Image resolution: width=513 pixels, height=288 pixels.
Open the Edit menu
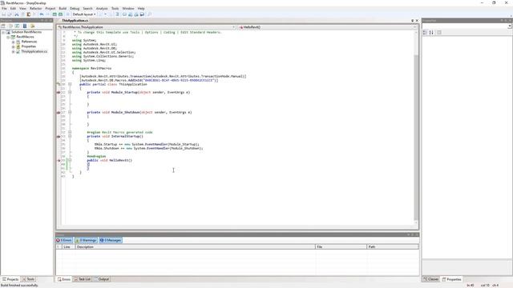pyautogui.click(x=13, y=9)
